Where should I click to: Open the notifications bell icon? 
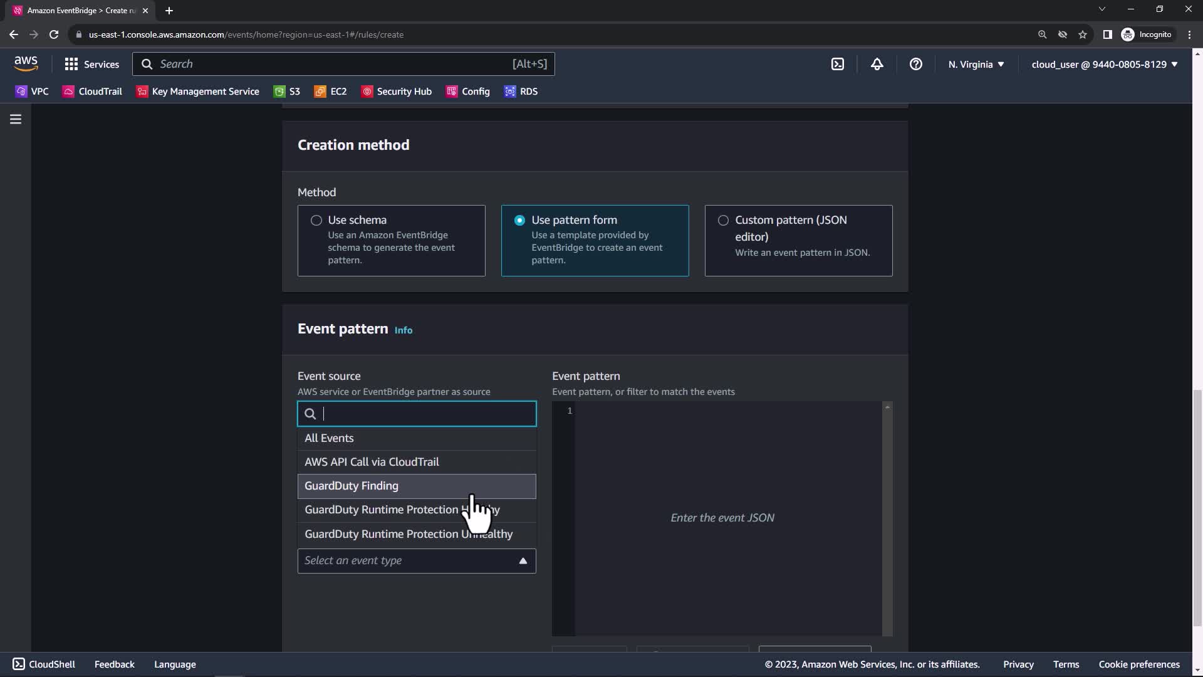coord(877,64)
